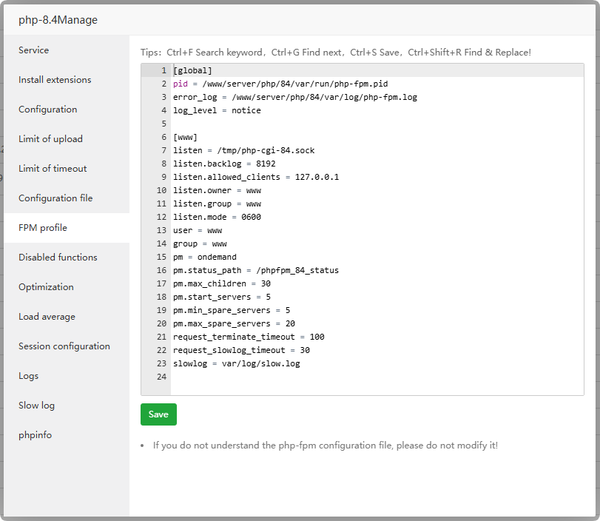
Task: Open the Logs tab
Action: click(x=29, y=376)
